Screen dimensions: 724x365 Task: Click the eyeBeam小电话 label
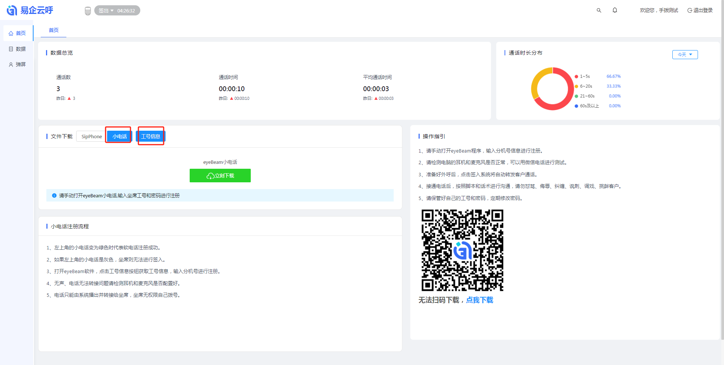220,162
